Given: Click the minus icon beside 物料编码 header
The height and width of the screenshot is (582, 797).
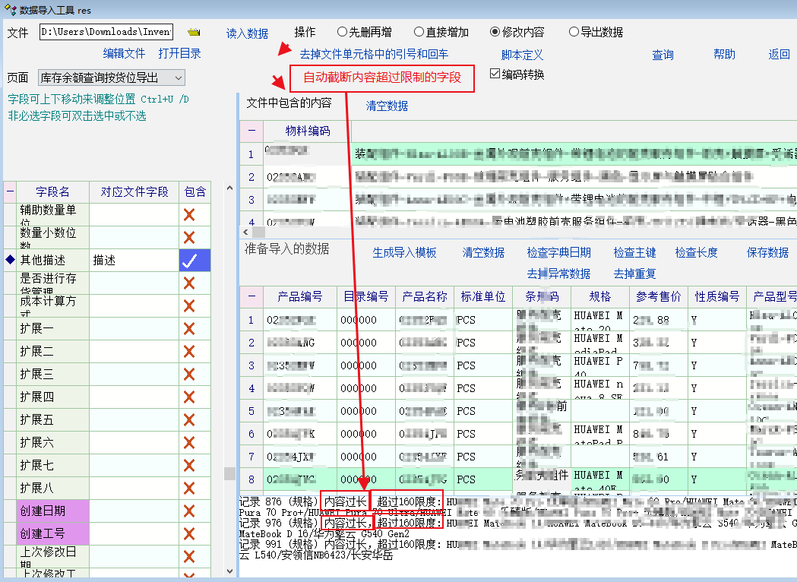Looking at the screenshot, I should 251,131.
